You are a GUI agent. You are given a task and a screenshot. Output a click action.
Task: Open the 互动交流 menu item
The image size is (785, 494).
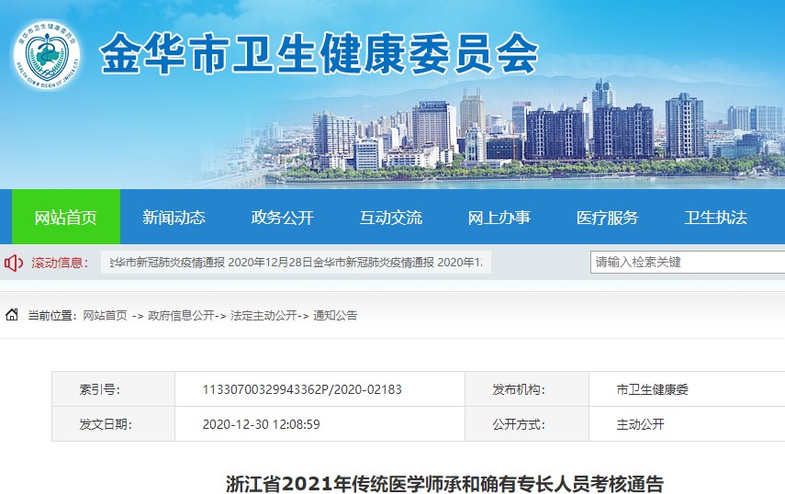click(x=390, y=218)
